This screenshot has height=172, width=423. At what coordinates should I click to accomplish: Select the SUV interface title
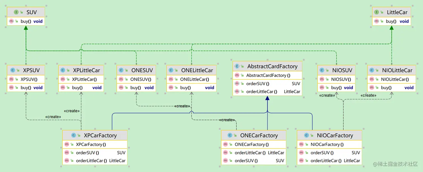[32, 12]
